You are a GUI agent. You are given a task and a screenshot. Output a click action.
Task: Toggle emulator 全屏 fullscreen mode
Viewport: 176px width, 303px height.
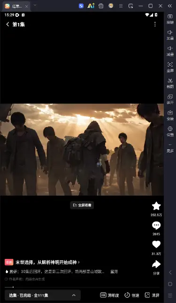(x=170, y=67)
